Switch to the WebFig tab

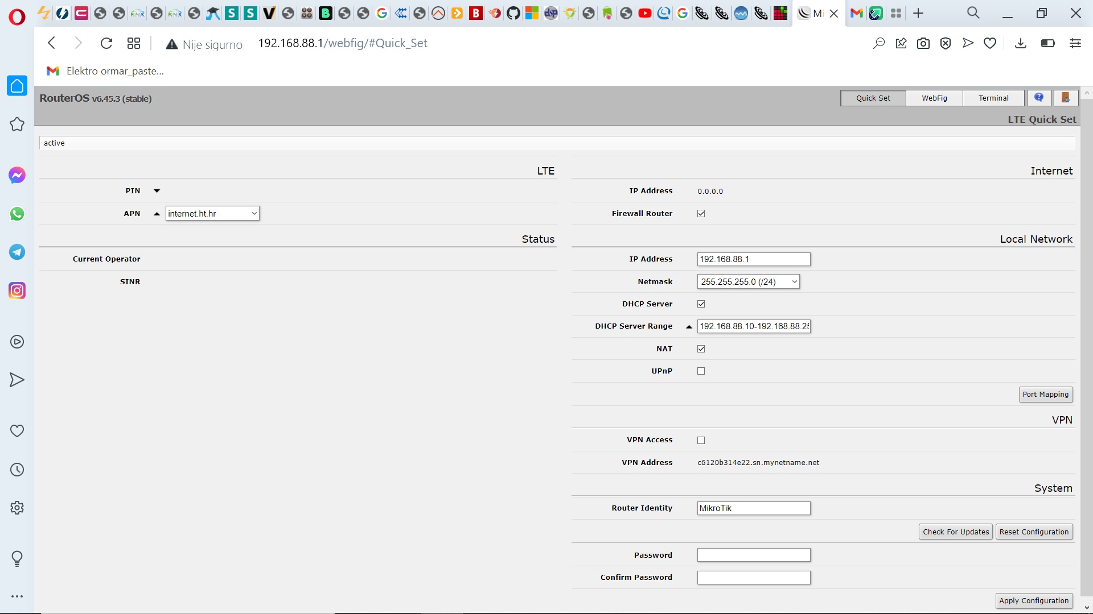(934, 98)
